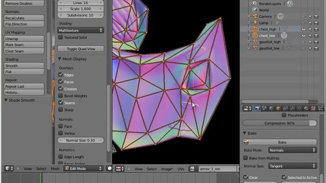Screen dimensions: 326x183
Task: Click the Lamp bulb icon in outliner
Action: click(x=255, y=22)
